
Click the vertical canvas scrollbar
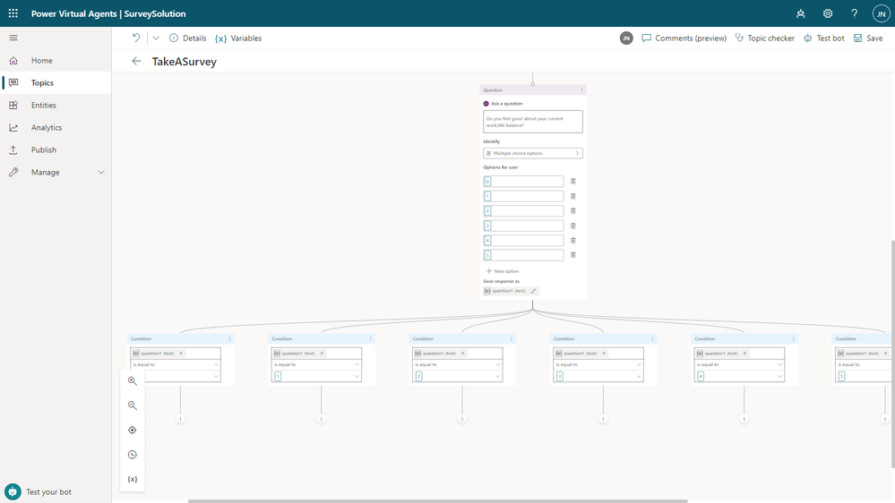pos(892,354)
